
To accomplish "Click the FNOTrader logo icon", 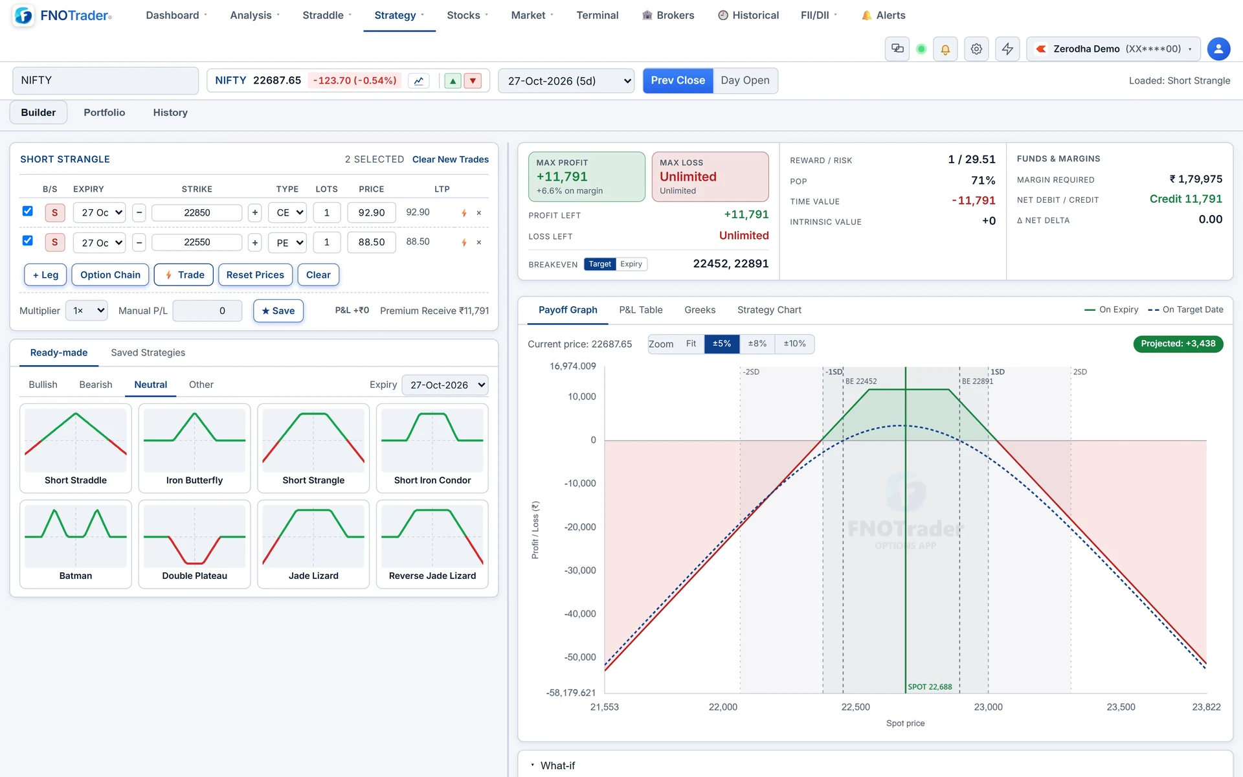I will pos(23,16).
